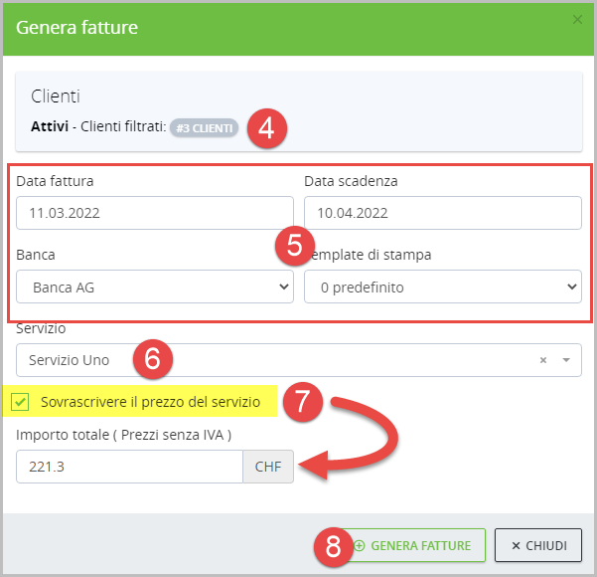Click the Importo totale amount field

(x=129, y=467)
